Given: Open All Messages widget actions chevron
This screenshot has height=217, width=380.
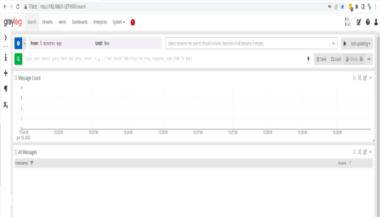Looking at the screenshot, I should click(370, 152).
